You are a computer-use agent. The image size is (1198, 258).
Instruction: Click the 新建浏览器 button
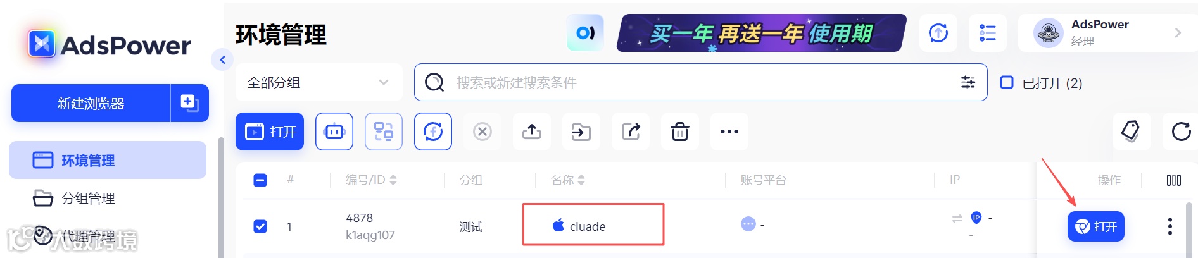click(91, 103)
